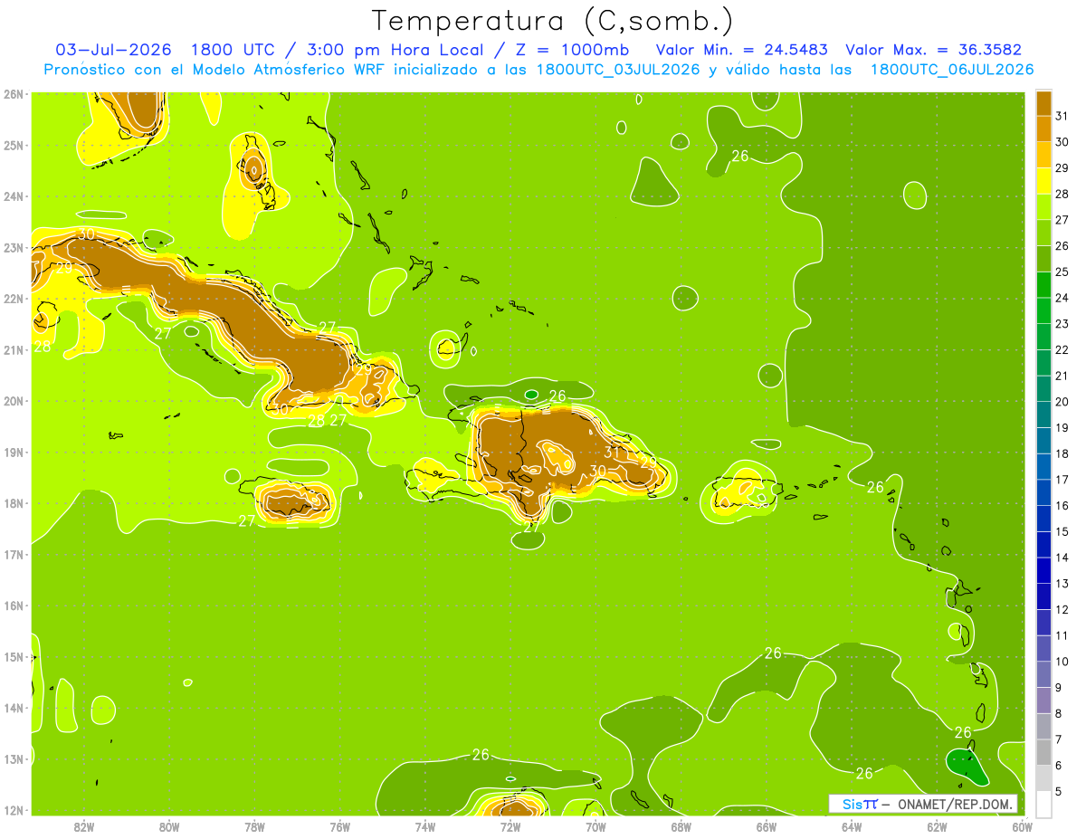Viewport: 1086px width, 839px height.
Task: Select the colorbar swatch between 25 and 26
Action: click(x=1044, y=259)
